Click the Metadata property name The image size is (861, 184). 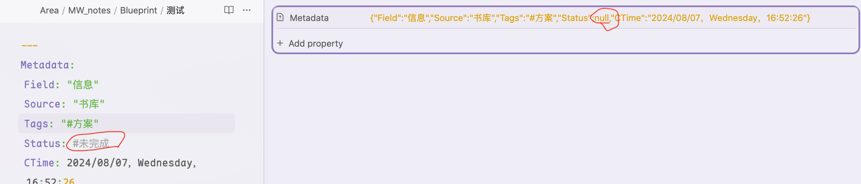point(309,18)
